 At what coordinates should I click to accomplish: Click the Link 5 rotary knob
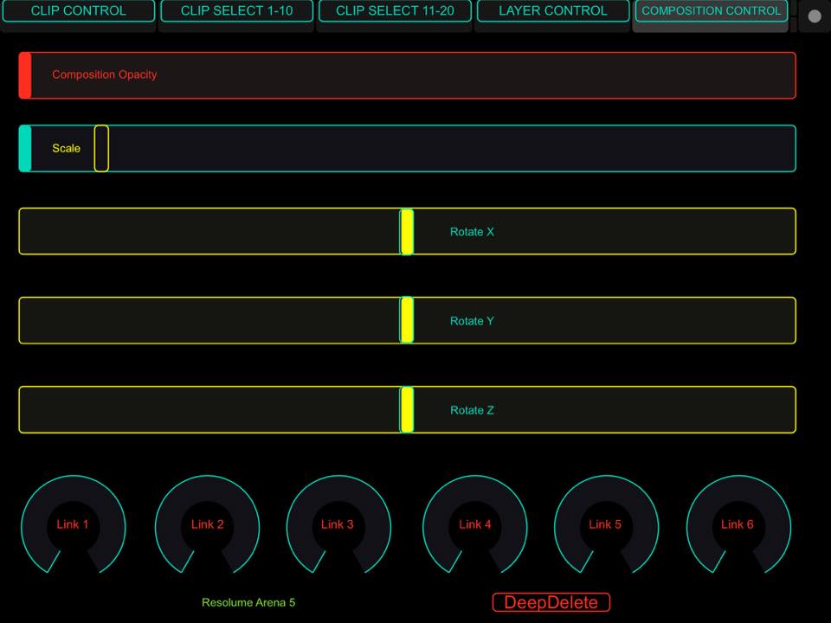(605, 524)
